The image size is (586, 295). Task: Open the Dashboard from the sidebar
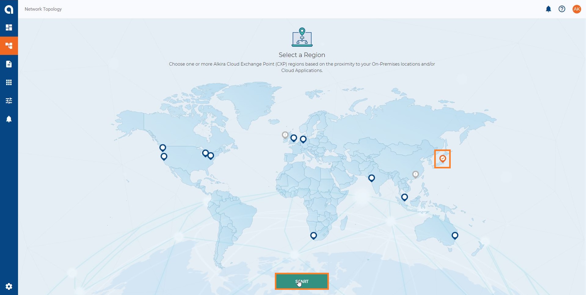[9, 27]
